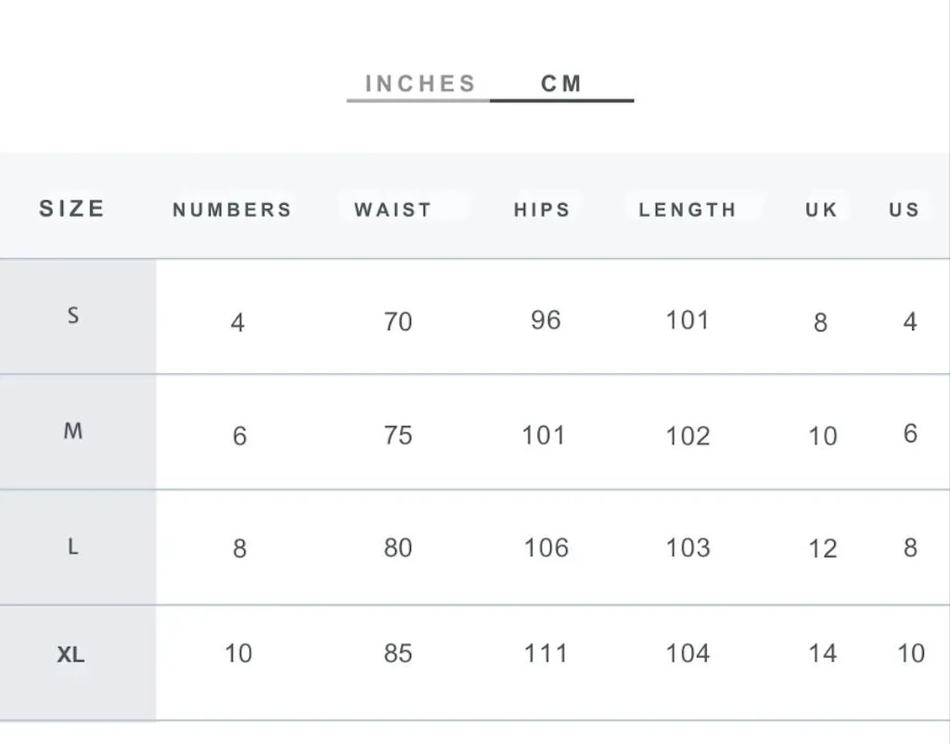Viewport: 950px width, 744px height.
Task: Select the S size row label
Action: [x=73, y=315]
